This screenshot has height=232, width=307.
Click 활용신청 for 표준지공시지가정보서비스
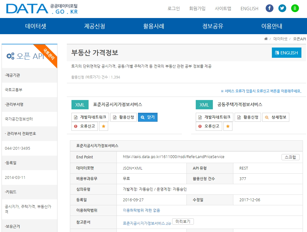[124, 117]
